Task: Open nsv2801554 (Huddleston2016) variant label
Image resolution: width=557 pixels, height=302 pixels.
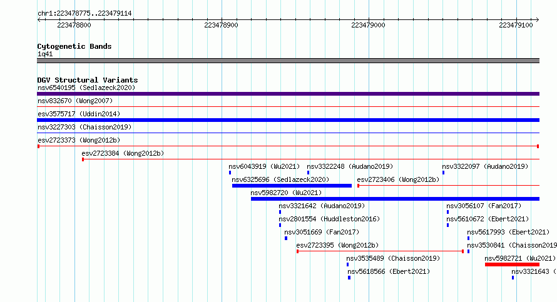Action: click(x=329, y=219)
